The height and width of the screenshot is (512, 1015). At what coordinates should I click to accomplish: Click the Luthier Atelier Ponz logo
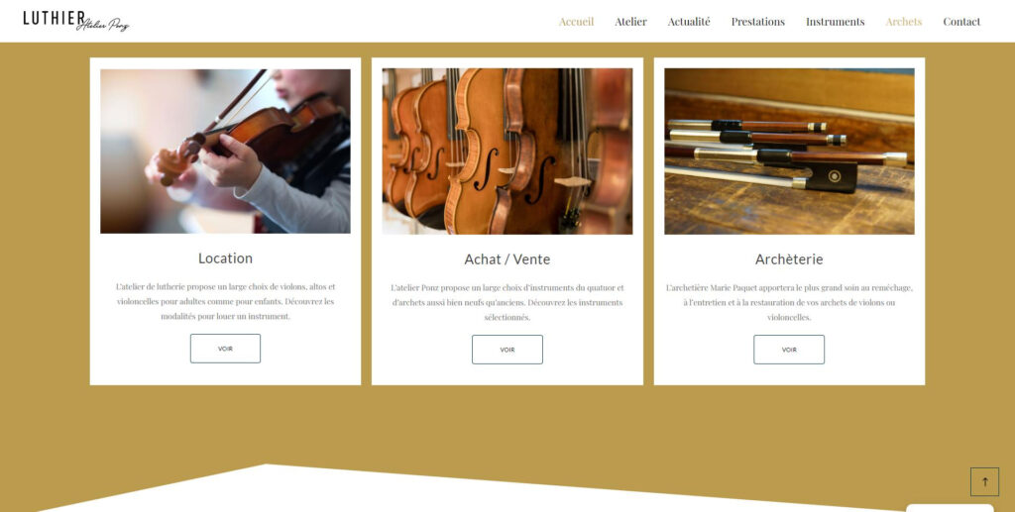75,21
